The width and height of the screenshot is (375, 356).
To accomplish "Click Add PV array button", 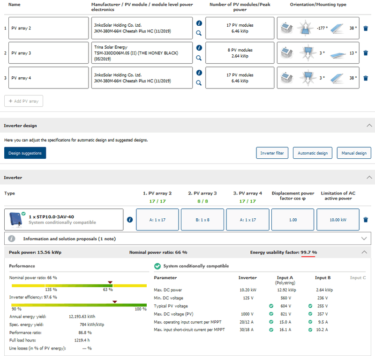I will (23, 101).
